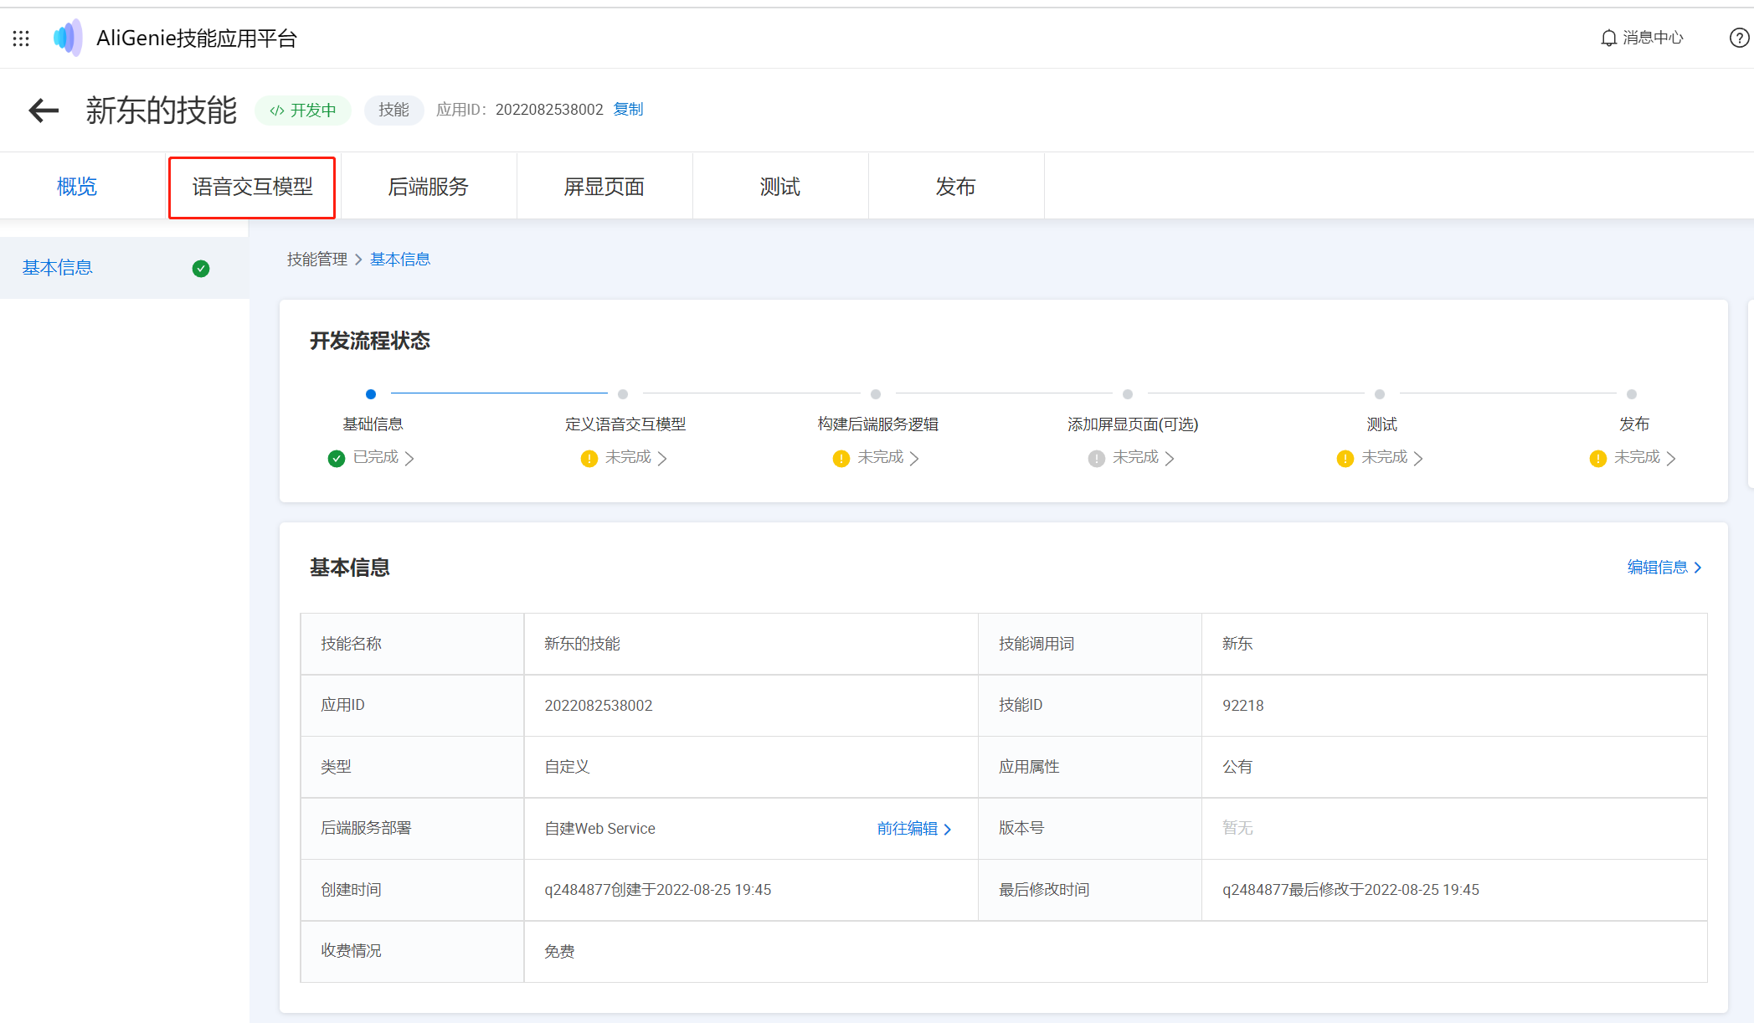Click the 定义语音交互模型 step dot
This screenshot has height=1023, width=1754.
click(x=623, y=394)
